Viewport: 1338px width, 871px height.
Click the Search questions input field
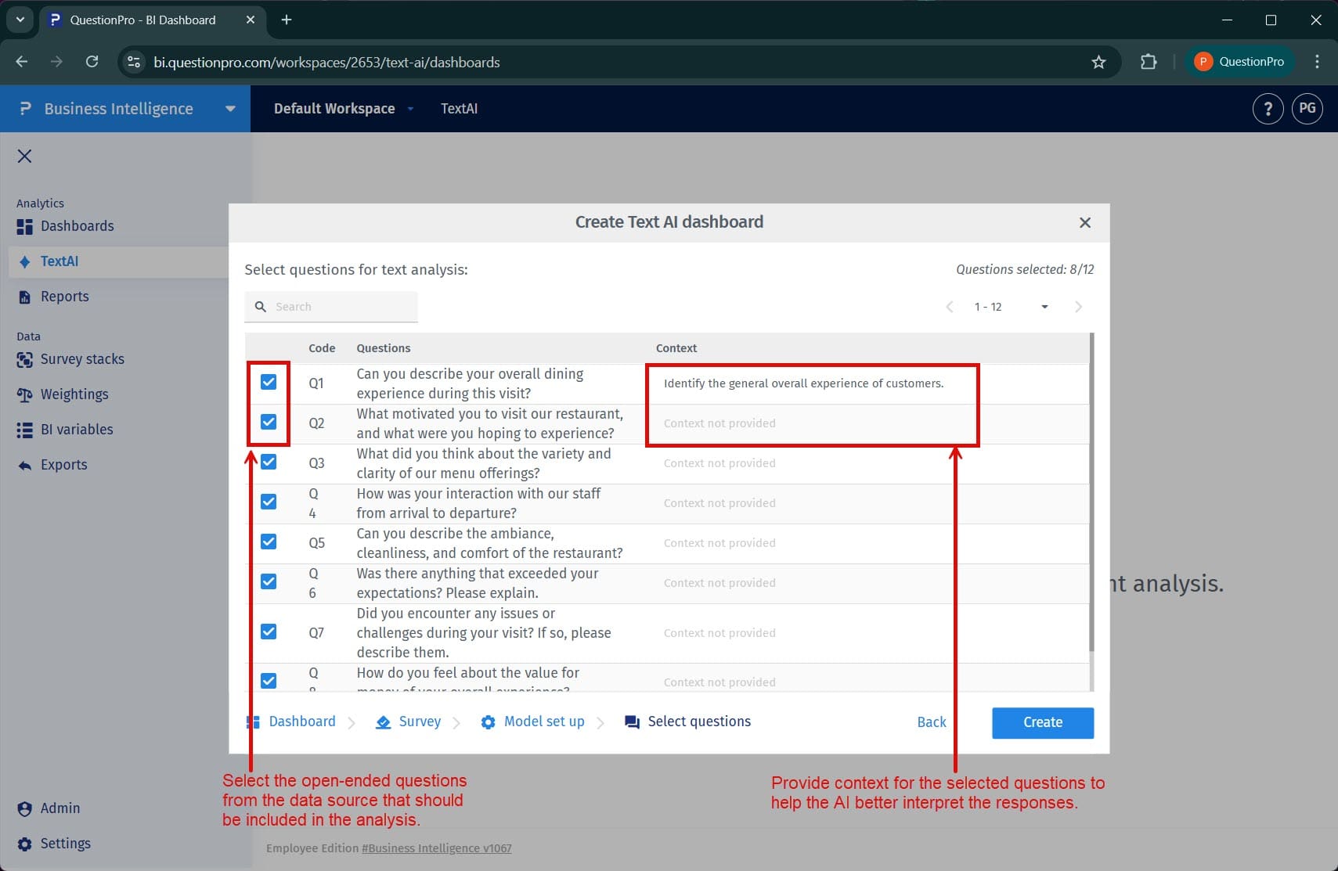point(331,307)
